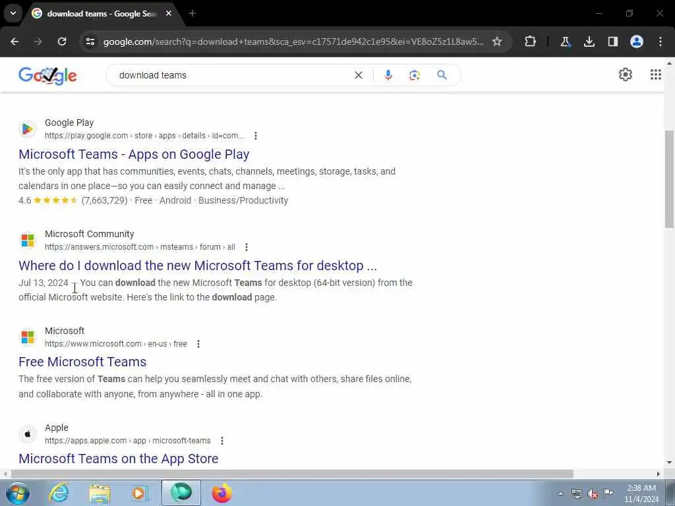Open the Google apps grid
This screenshot has width=675, height=506.
656,75
